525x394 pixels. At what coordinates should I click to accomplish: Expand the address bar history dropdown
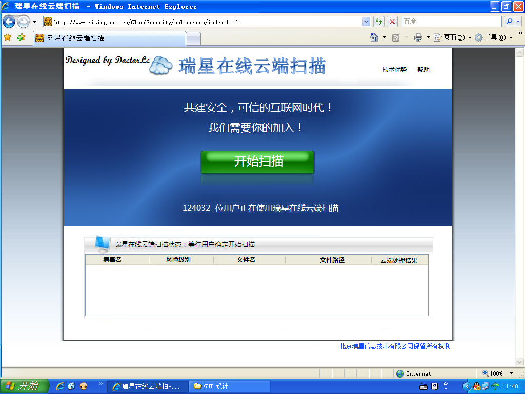[x=366, y=22]
